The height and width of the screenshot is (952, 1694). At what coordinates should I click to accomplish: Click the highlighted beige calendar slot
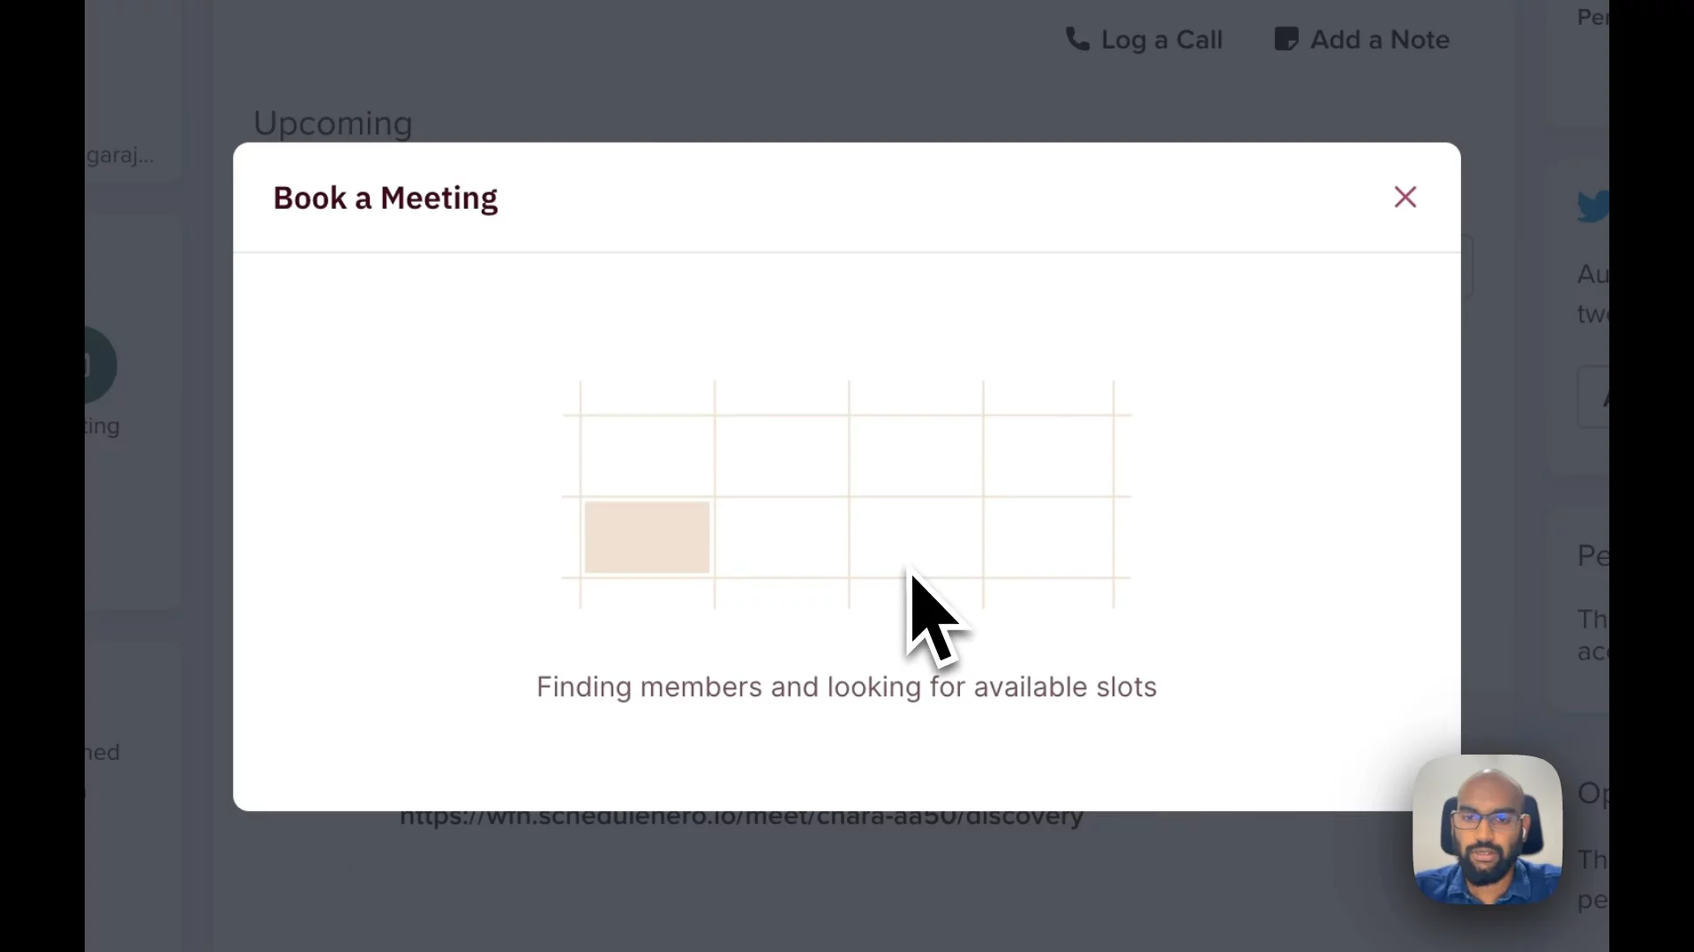(647, 537)
